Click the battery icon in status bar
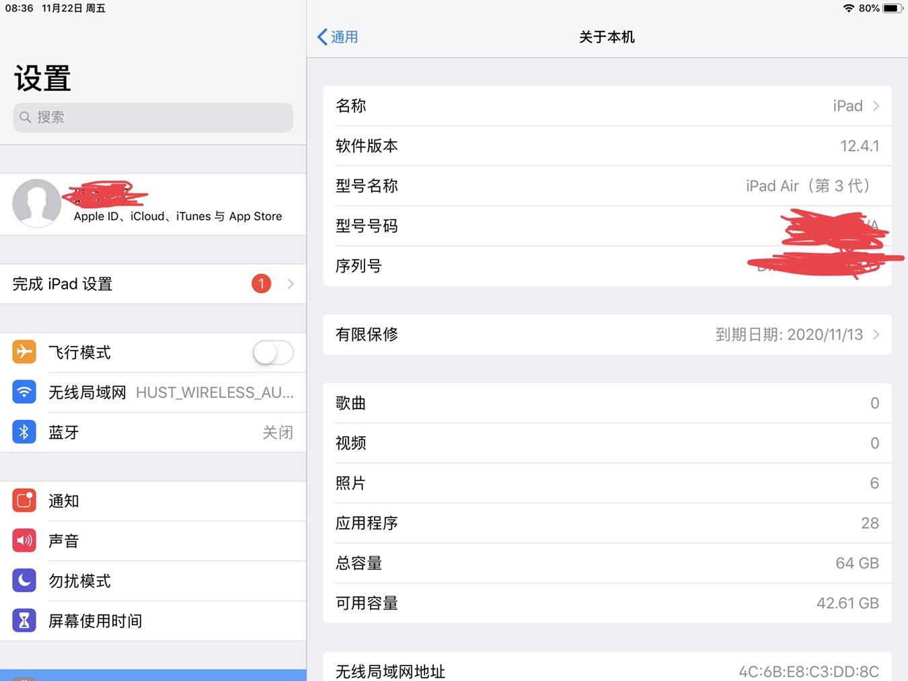Viewport: 908px width, 681px height. point(893,8)
